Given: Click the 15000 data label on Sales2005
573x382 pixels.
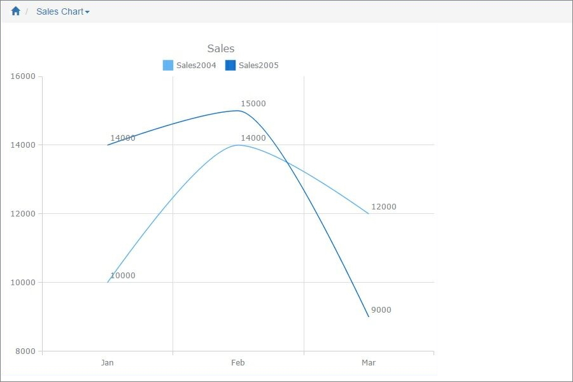Looking at the screenshot, I should (x=253, y=103).
